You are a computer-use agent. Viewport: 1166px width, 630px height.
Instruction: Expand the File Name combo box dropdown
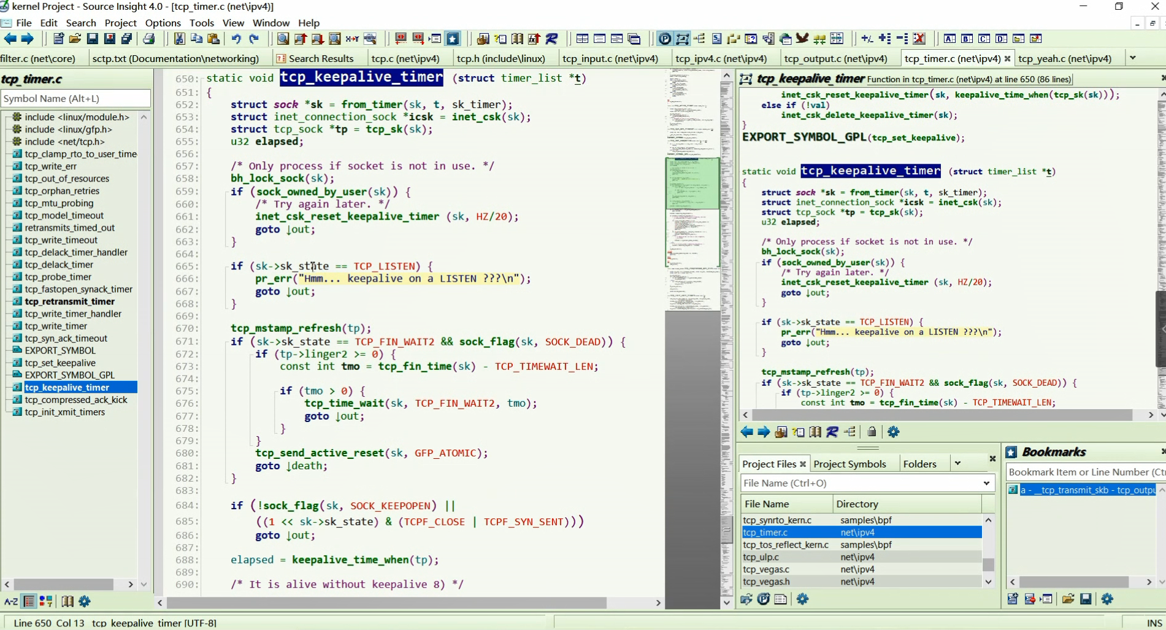pyautogui.click(x=986, y=483)
